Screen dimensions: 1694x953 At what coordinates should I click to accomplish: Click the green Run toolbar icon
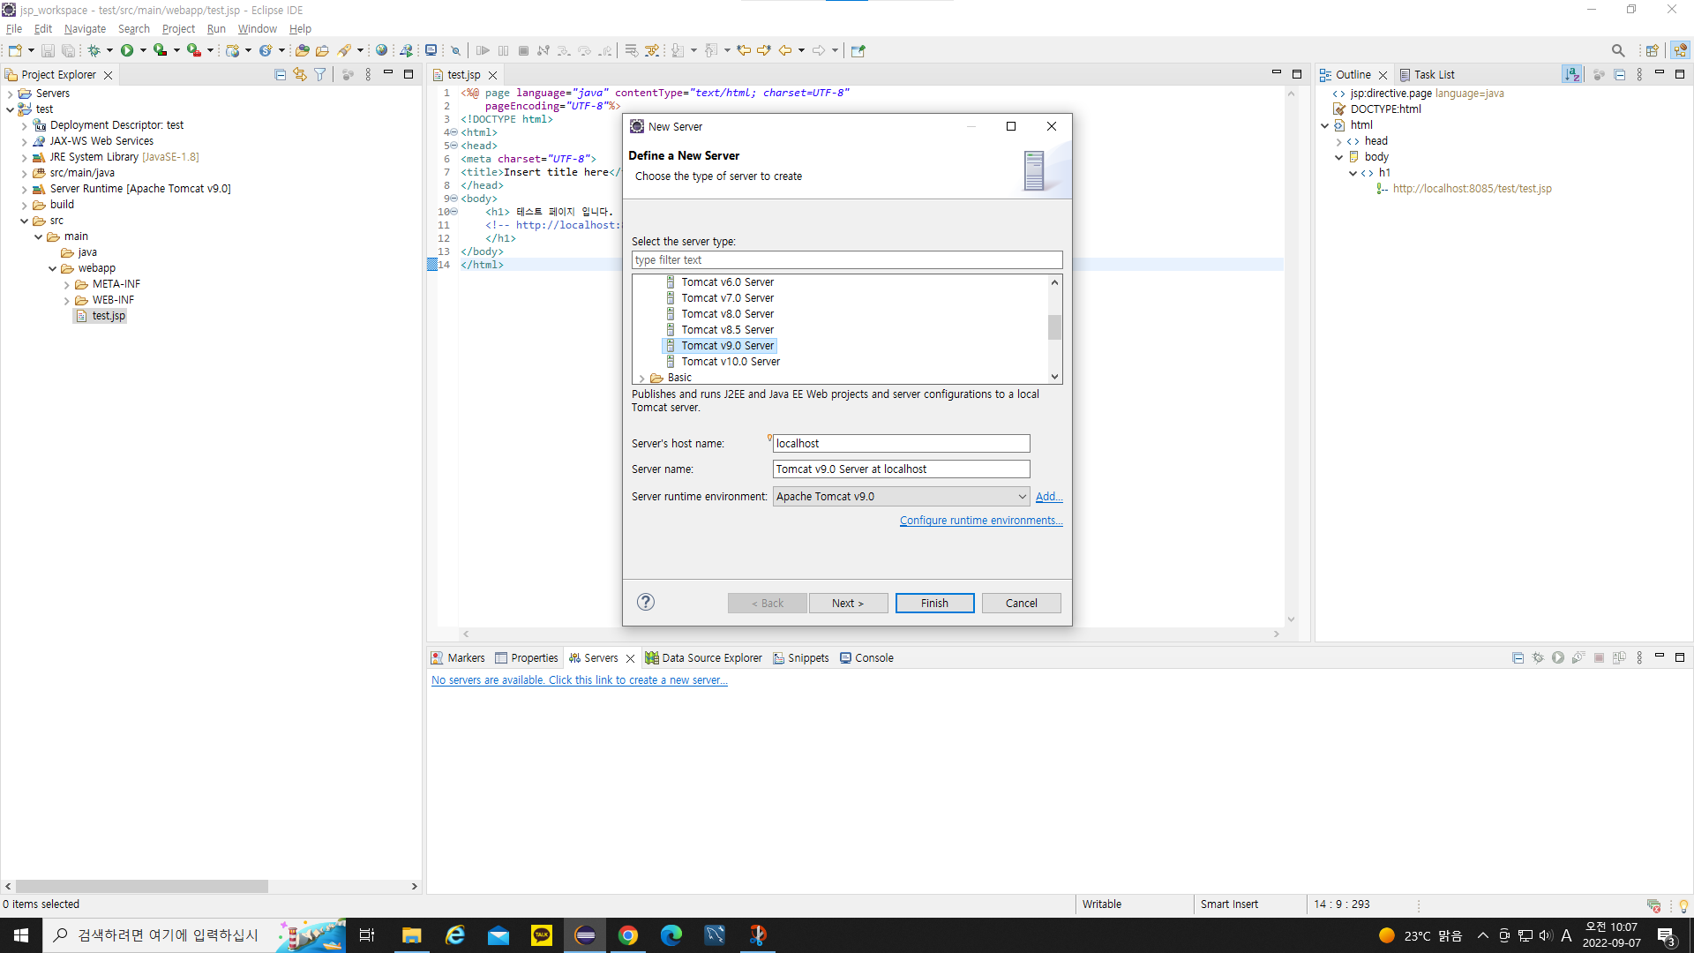(x=127, y=50)
